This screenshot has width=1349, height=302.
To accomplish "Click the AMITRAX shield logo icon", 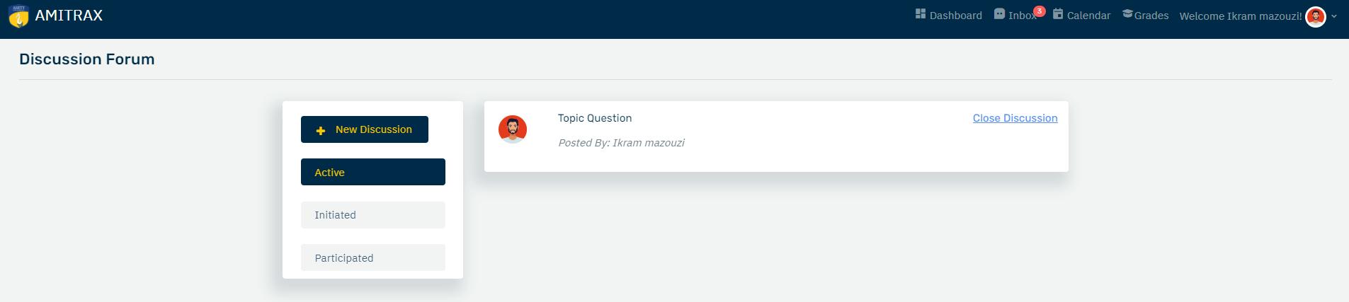I will point(18,16).
